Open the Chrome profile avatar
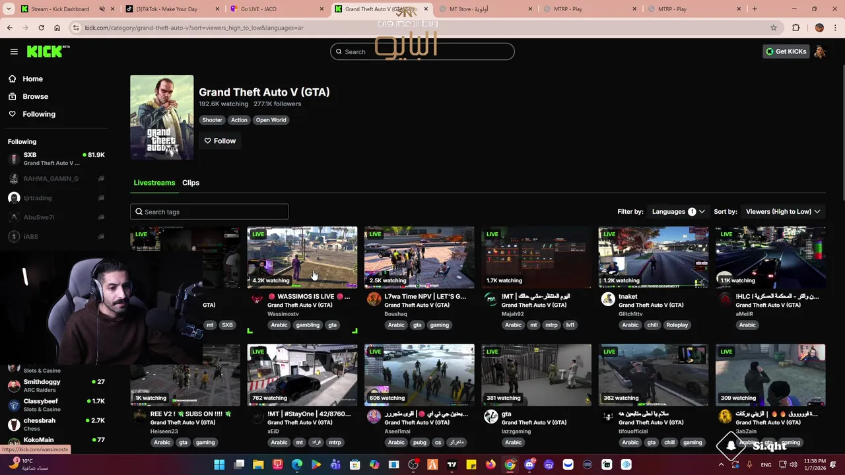Viewport: 845px width, 475px height. 819,28
